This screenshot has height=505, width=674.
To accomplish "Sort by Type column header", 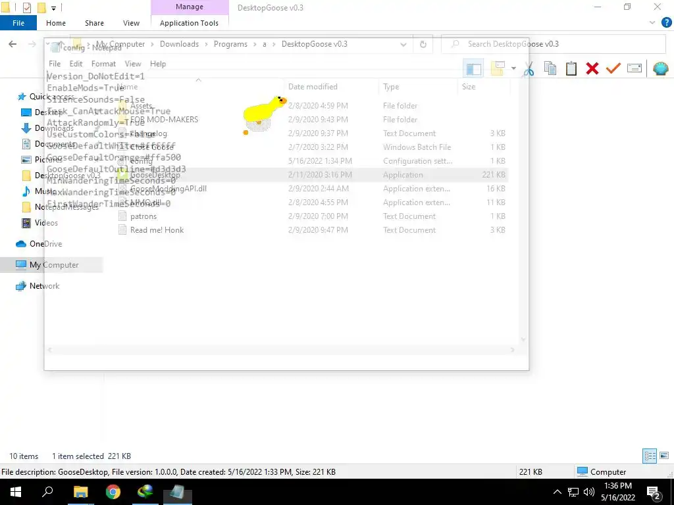I will click(x=391, y=87).
